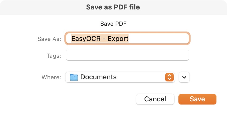Viewport: 227px width, 115px height.
Task: Click the highlighted EasyOCR - Export text
Action: tap(100, 38)
